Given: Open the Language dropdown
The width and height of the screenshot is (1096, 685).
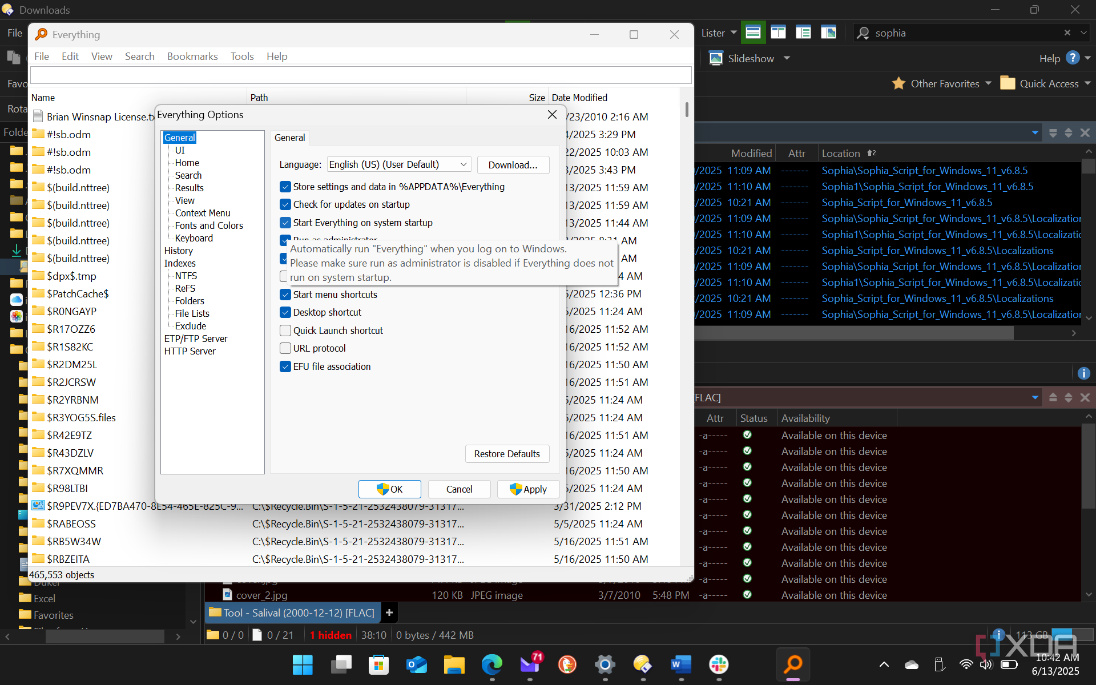Looking at the screenshot, I should (x=399, y=164).
